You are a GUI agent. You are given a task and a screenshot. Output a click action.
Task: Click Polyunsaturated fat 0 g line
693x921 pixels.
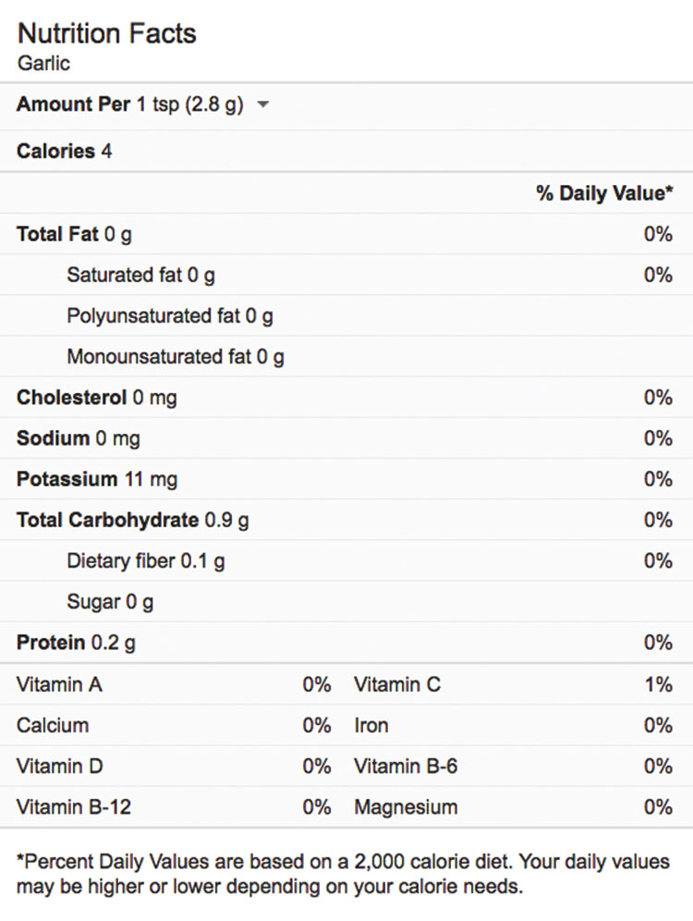pyautogui.click(x=169, y=316)
